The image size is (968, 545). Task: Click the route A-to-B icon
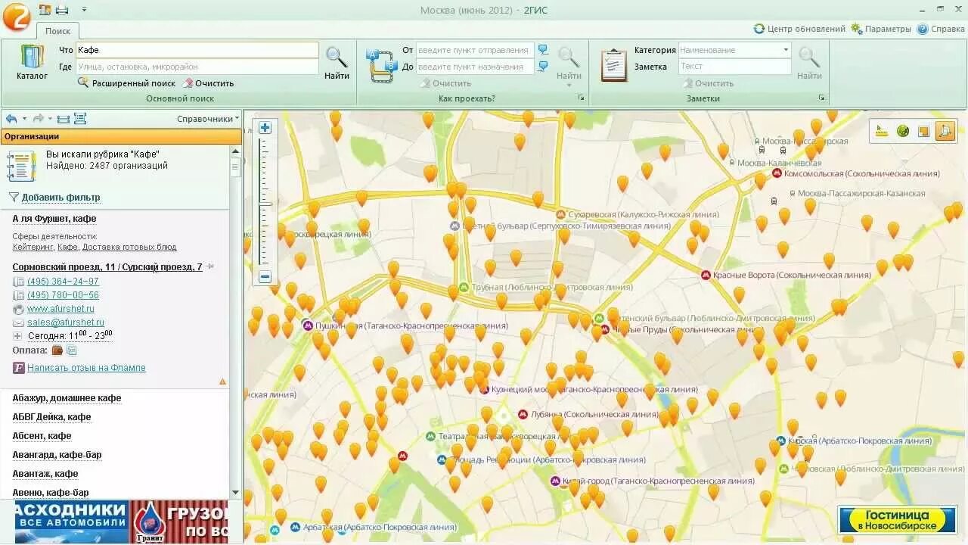pyautogui.click(x=381, y=65)
